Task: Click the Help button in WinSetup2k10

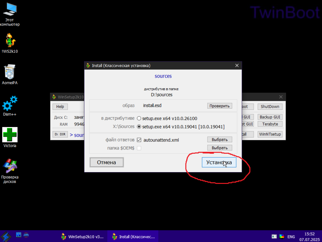Action: point(60,106)
